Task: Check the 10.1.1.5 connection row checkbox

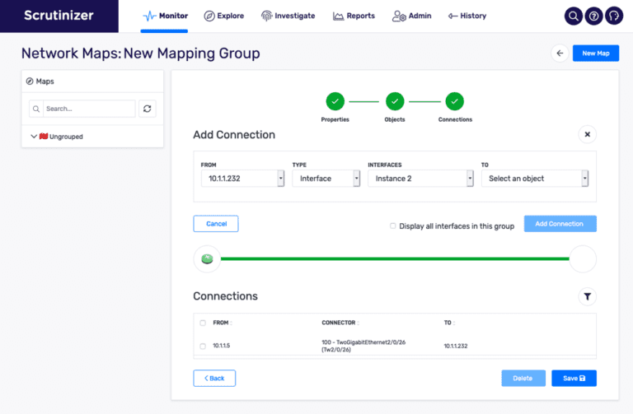Action: coord(203,346)
